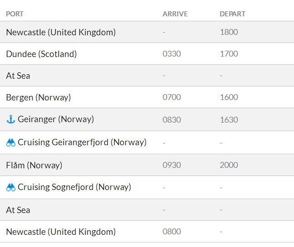Click the DEPART column header
Screen dimensions: 294x247
click(232, 14)
